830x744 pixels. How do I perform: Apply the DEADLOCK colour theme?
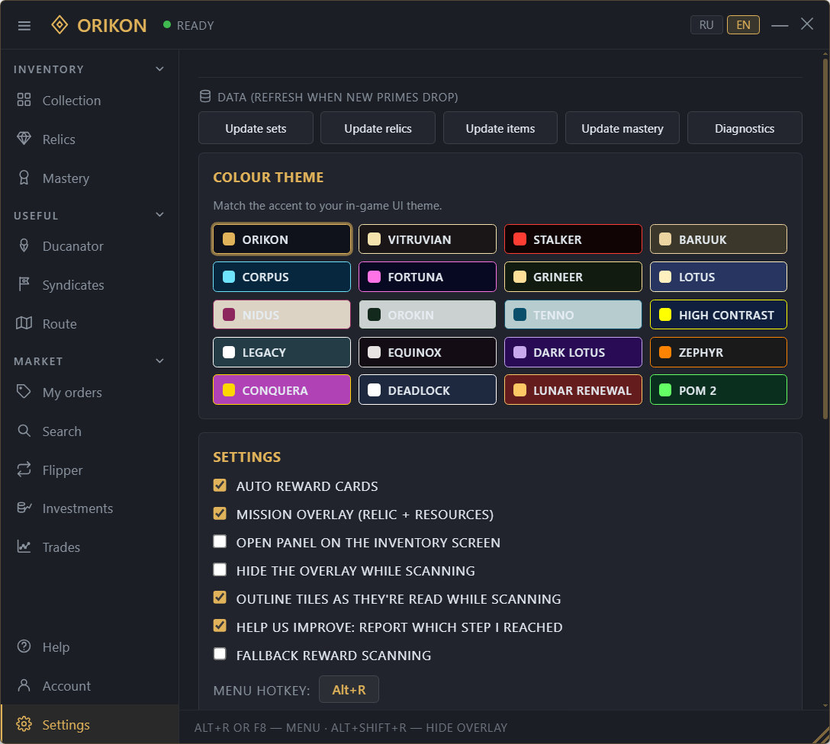point(427,390)
